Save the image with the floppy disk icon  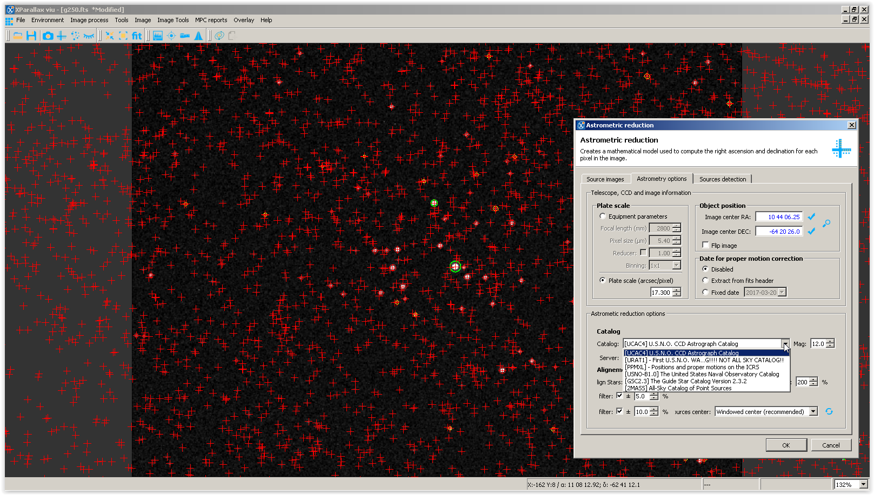[x=31, y=36]
